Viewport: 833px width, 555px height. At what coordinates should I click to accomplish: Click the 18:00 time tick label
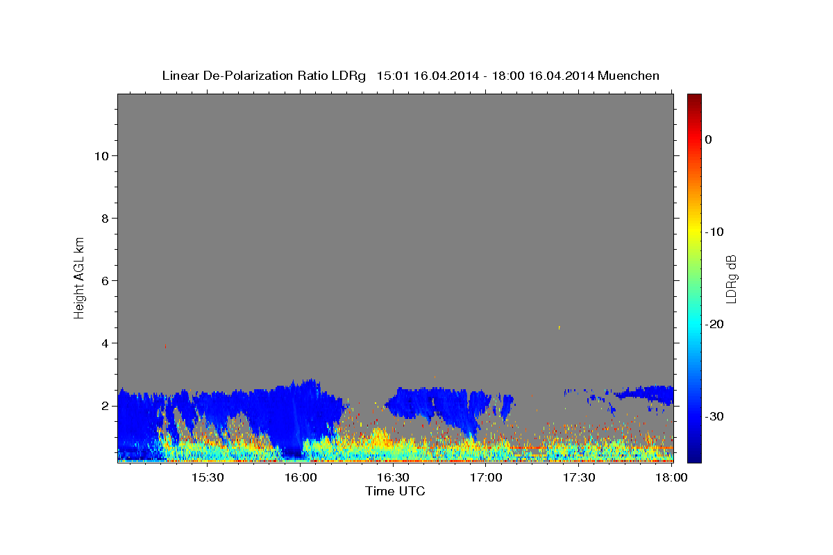pos(671,477)
